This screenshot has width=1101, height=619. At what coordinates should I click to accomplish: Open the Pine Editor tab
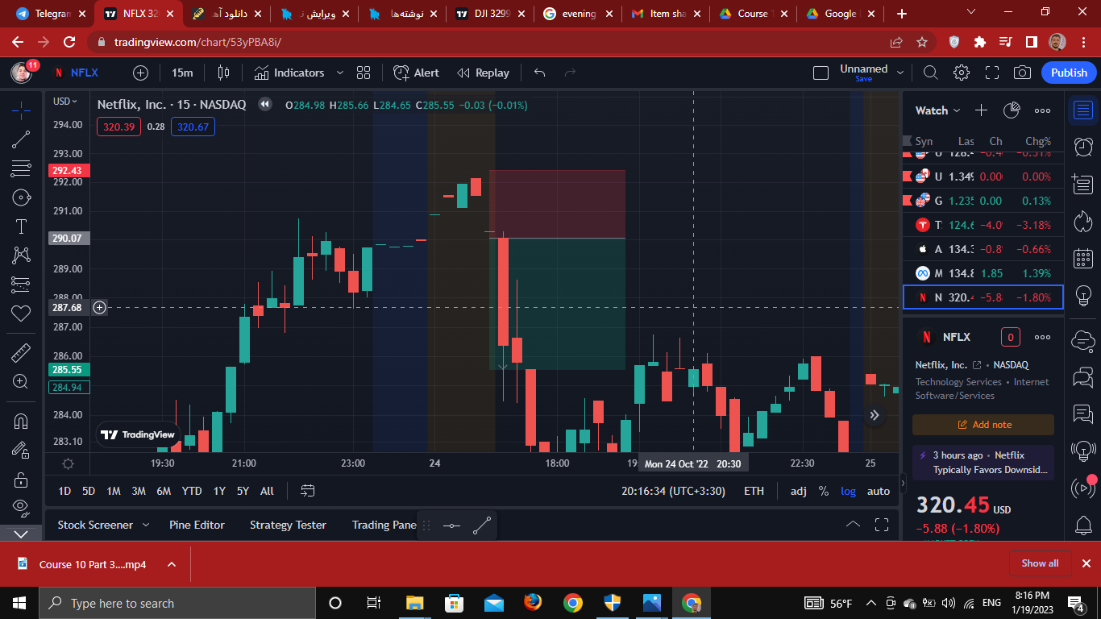pyautogui.click(x=197, y=525)
